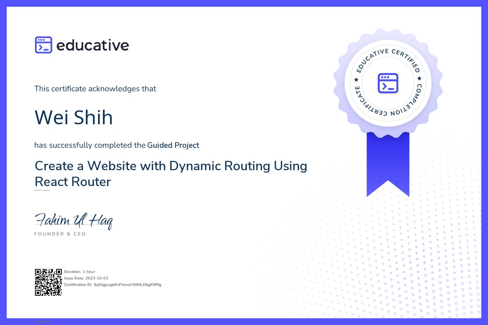Image resolution: width=488 pixels, height=325 pixels.
Task: Click the terminal icon inside the badge
Action: (x=388, y=83)
